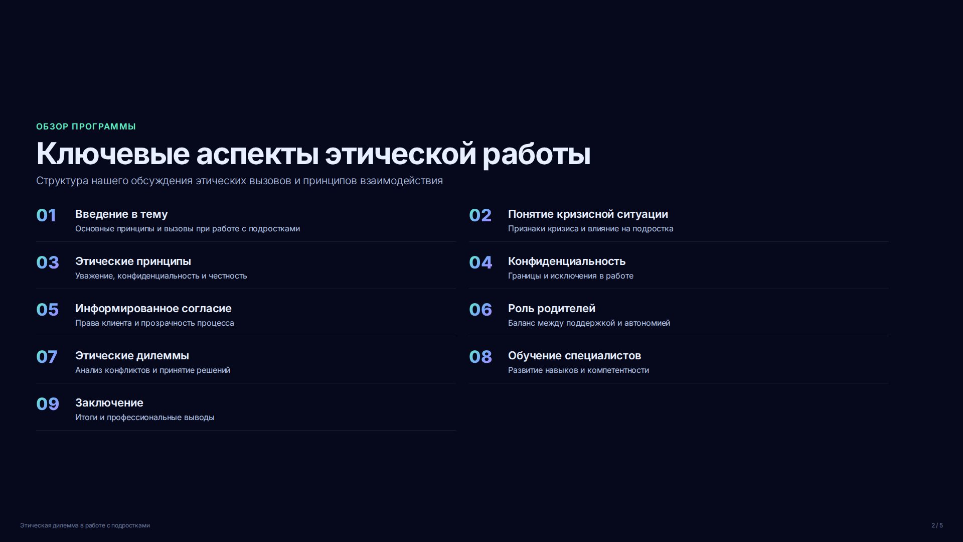Viewport: 963px width, 542px height.
Task: Click 'Границы и исключения в работе'
Action: pyautogui.click(x=570, y=276)
